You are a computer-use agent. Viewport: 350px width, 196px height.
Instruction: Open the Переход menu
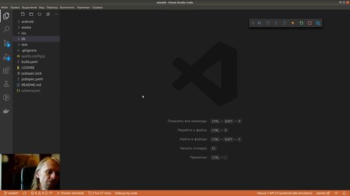coord(52,7)
